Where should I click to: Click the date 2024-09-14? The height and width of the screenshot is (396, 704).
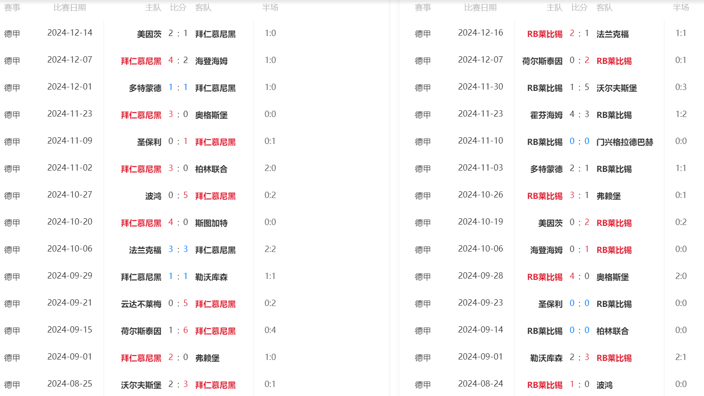[x=481, y=330]
